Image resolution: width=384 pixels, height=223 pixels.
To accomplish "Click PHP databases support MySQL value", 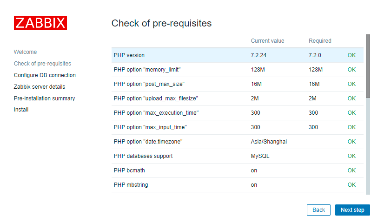I will point(260,156).
